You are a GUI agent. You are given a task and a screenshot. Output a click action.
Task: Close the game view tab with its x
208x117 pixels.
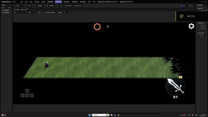tap(27, 9)
